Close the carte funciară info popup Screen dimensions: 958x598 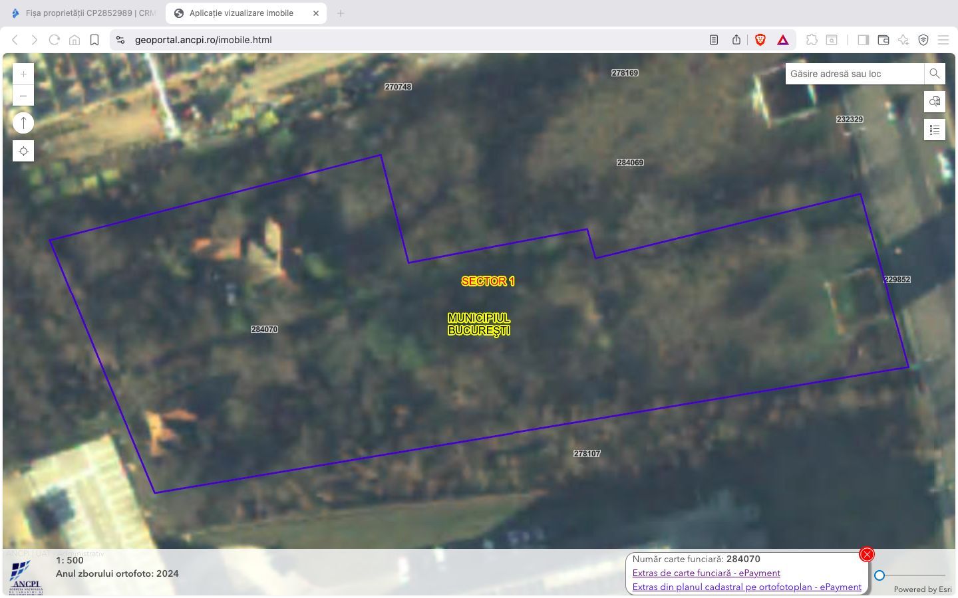pyautogui.click(x=867, y=554)
